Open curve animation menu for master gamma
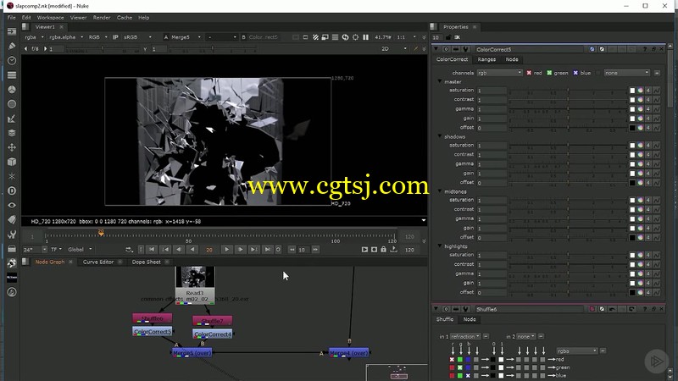The height and width of the screenshot is (381, 678). [x=656, y=109]
